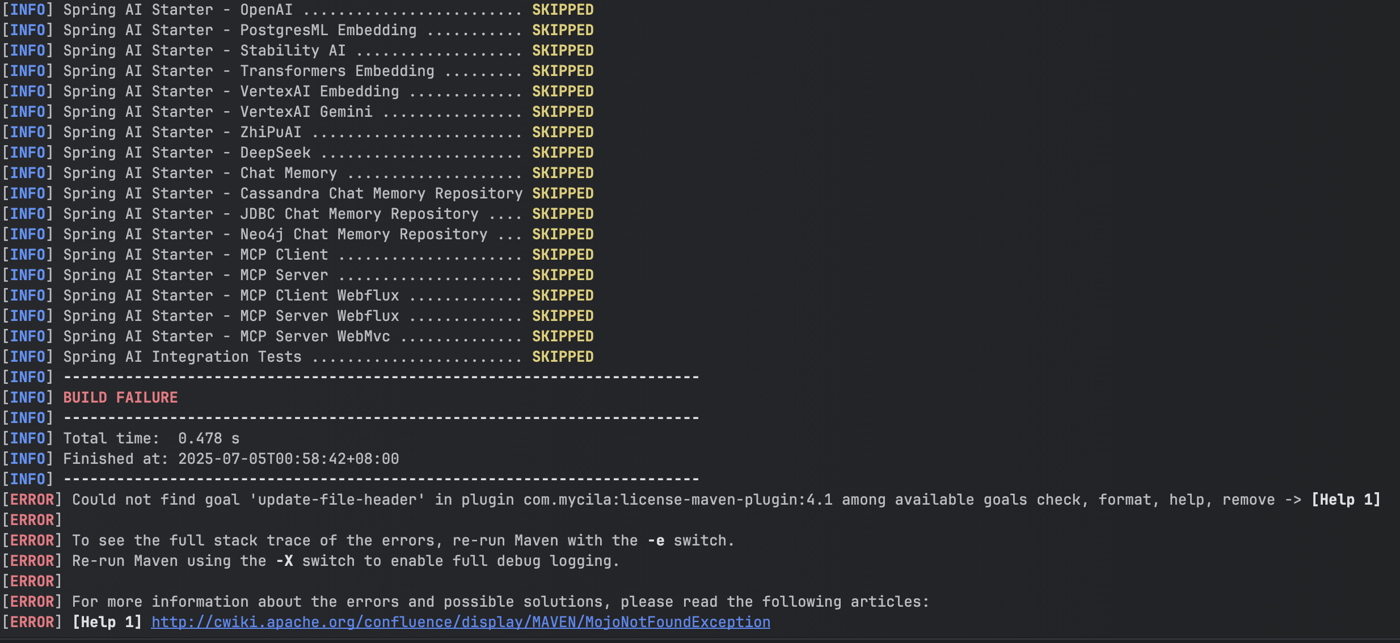Click the Neo4j Chat Memory Repository line
1400x643 pixels.
tap(298, 234)
